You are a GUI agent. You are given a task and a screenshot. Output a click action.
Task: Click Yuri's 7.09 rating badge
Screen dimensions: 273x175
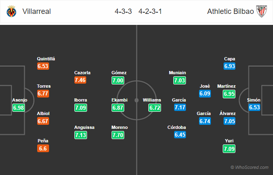pos(229,149)
